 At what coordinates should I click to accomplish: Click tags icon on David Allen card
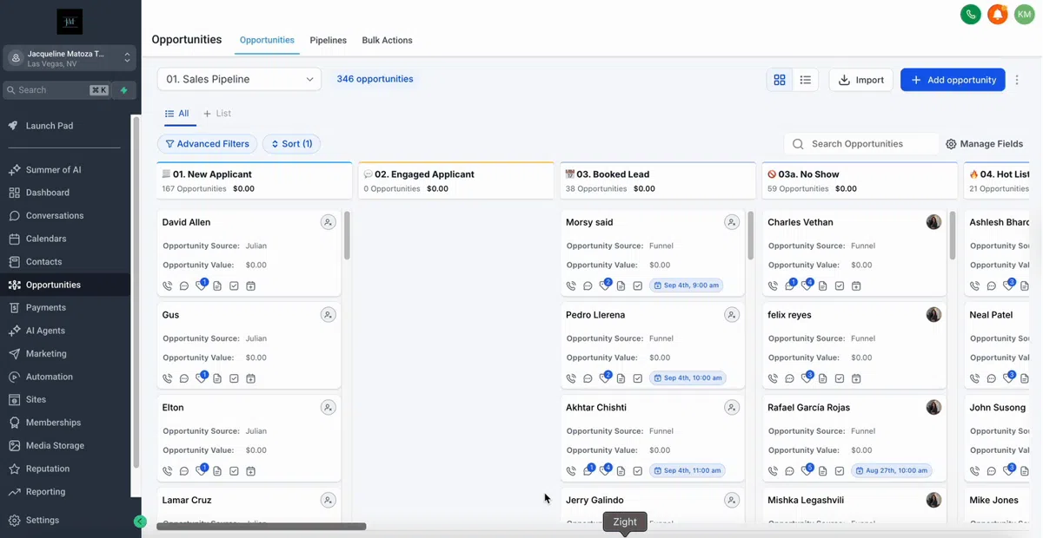click(202, 285)
